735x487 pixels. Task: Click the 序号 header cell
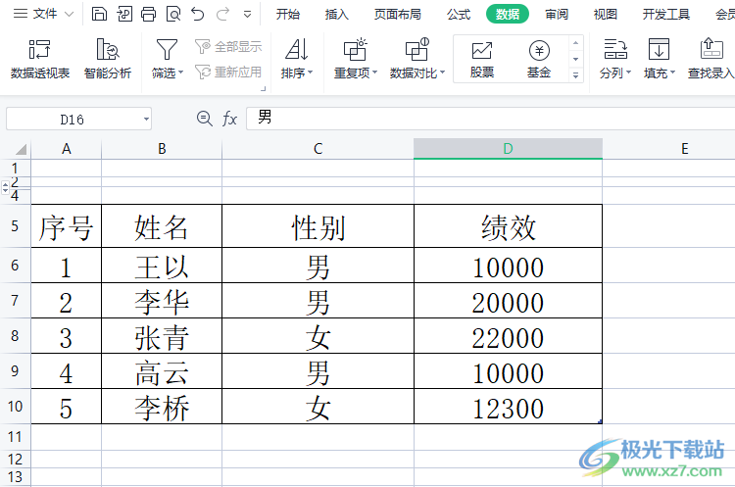coord(66,226)
